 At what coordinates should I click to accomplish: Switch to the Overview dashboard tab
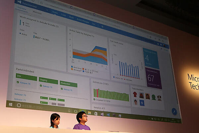[22, 8]
